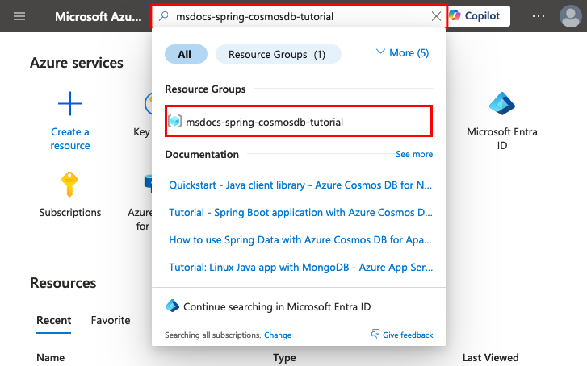This screenshot has width=587, height=366.
Task: Switch to the Favorite tab
Action: tap(111, 320)
